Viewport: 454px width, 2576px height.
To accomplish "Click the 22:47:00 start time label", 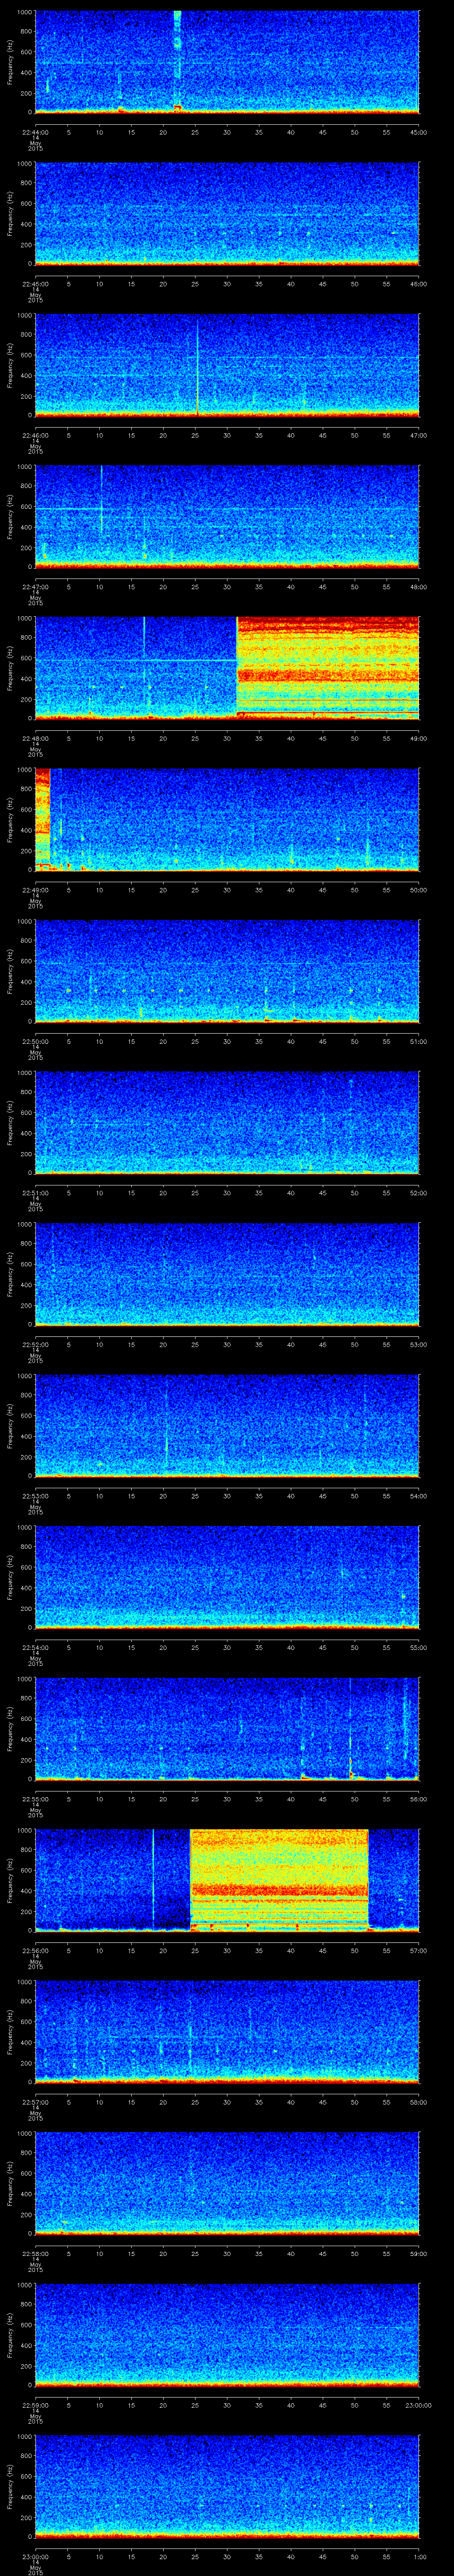I will click(x=36, y=587).
